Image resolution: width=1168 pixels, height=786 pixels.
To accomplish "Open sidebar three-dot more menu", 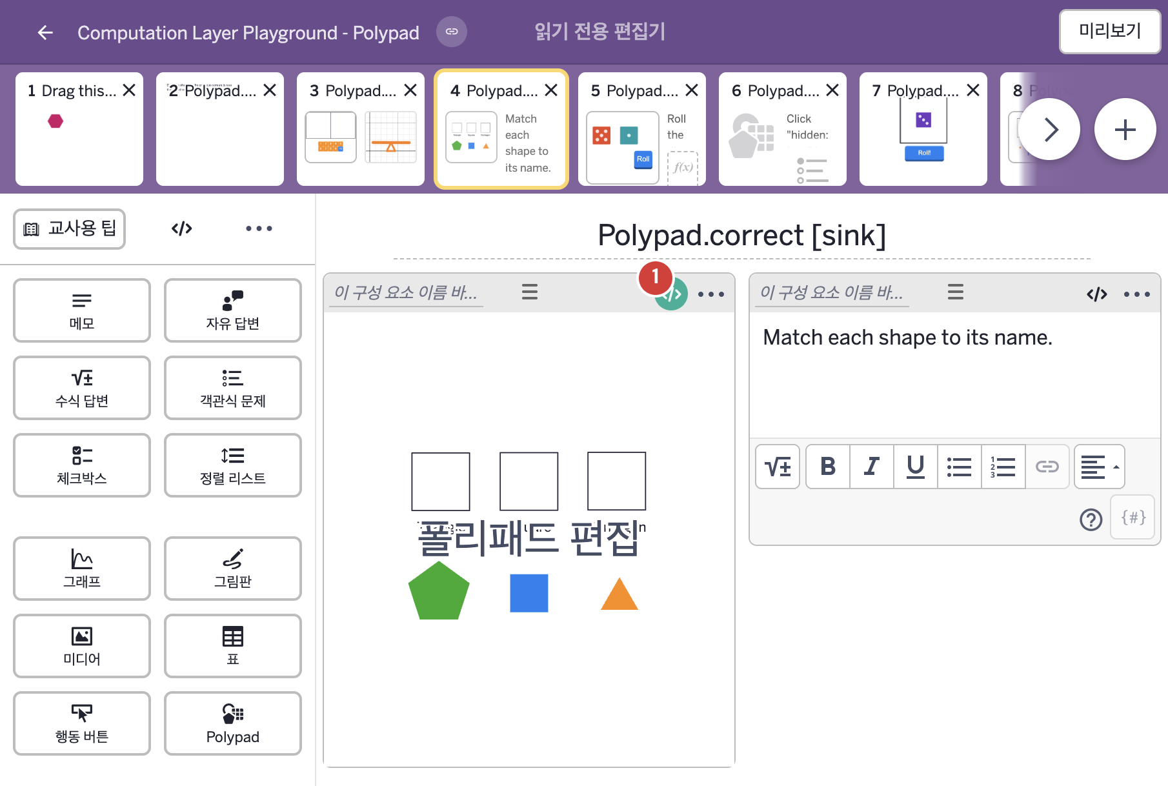I will 259,228.
